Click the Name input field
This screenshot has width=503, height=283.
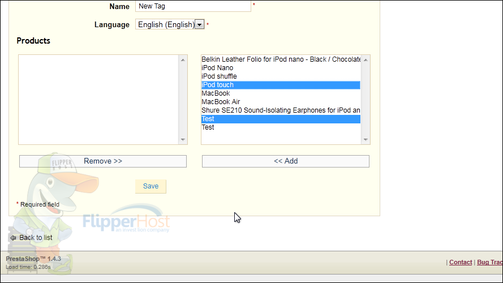pyautogui.click(x=193, y=6)
